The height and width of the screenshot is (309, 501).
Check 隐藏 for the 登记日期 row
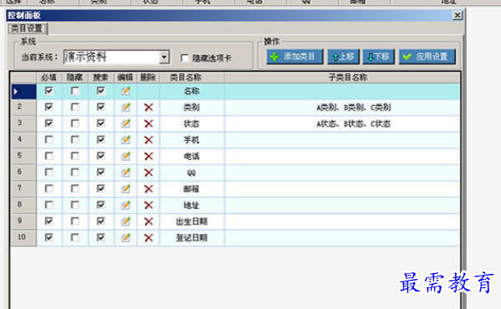(x=75, y=237)
